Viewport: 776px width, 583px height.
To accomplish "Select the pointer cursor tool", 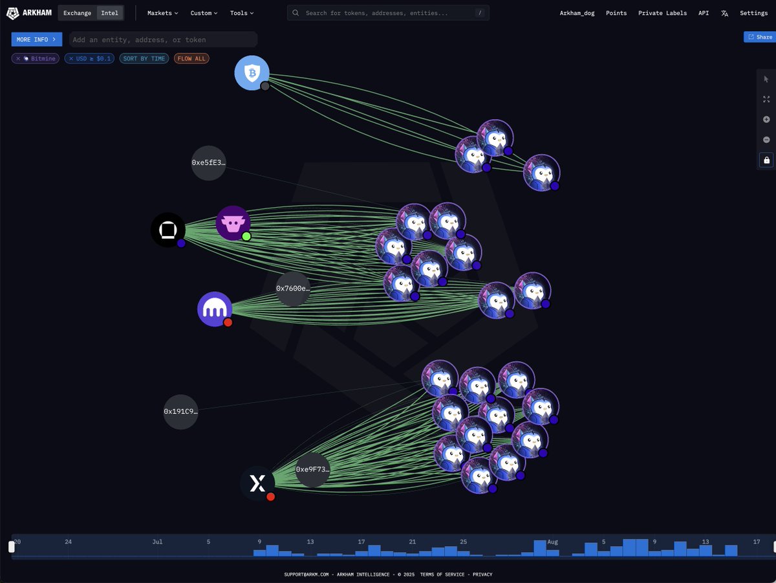I will pyautogui.click(x=766, y=79).
